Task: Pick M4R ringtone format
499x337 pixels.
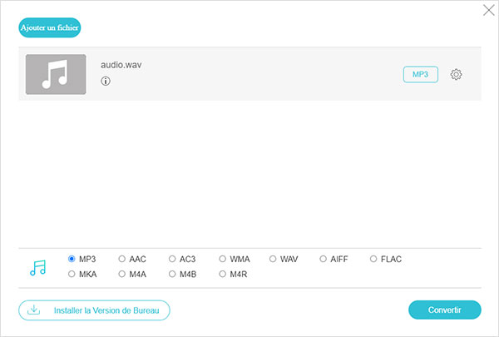Action: click(223, 274)
